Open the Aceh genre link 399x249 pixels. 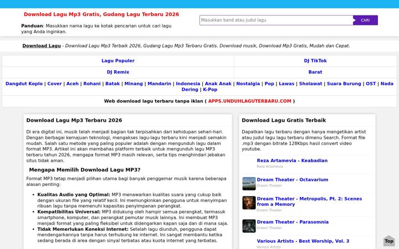[x=73, y=84]
